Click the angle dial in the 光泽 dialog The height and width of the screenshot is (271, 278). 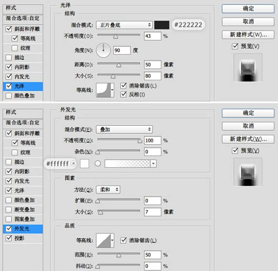coord(103,50)
